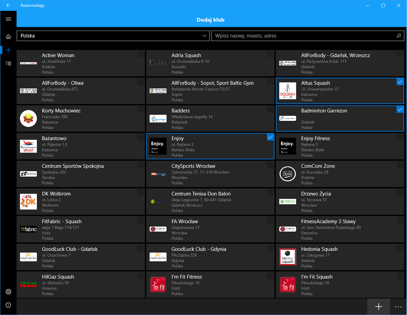Click the Bażantowo Sport logo

coord(28,146)
